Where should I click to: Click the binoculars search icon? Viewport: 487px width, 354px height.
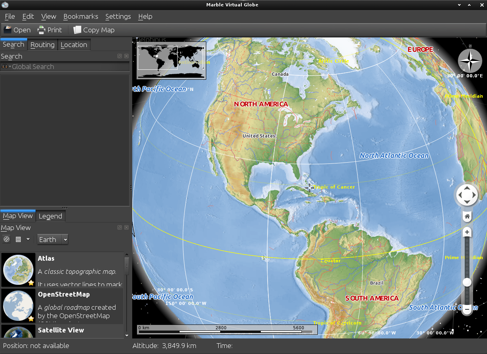pyautogui.click(x=4, y=67)
